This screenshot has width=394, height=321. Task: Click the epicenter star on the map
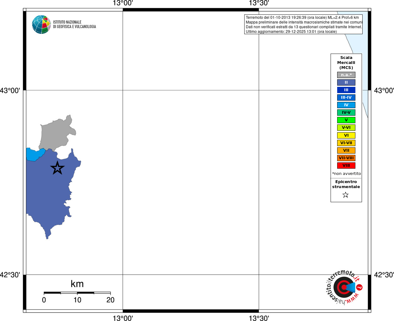tap(57, 168)
